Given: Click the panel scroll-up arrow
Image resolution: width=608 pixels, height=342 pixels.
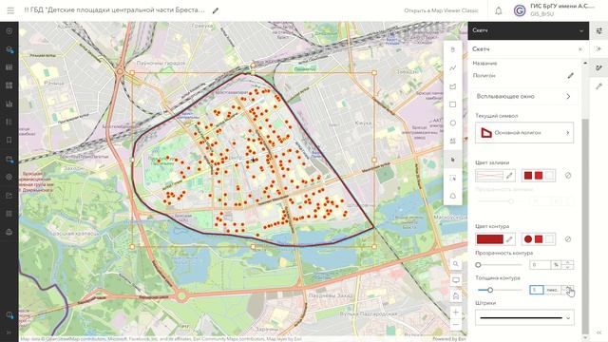Looking at the screenshot, I should [x=585, y=63].
